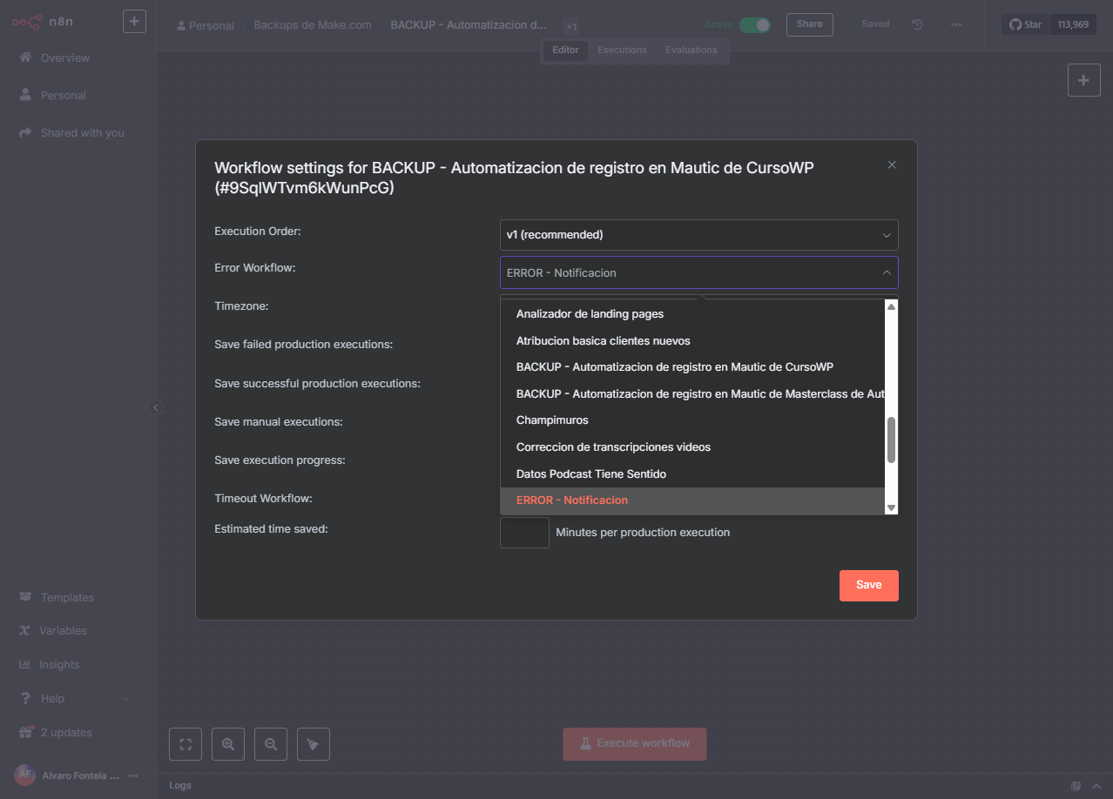Viewport: 1113px width, 799px height.
Task: Click the zoom in canvas icon
Action: (228, 744)
